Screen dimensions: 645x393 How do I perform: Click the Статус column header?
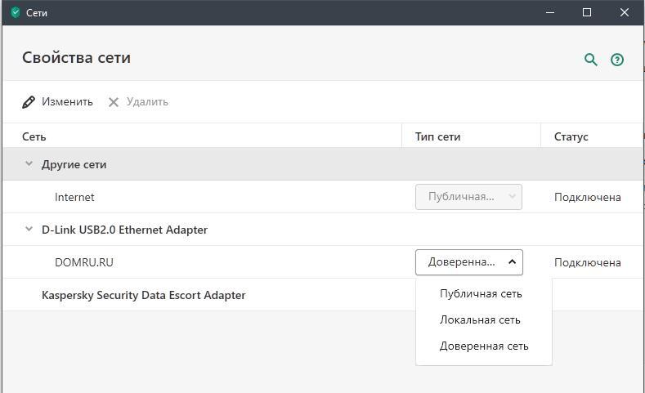(x=571, y=136)
